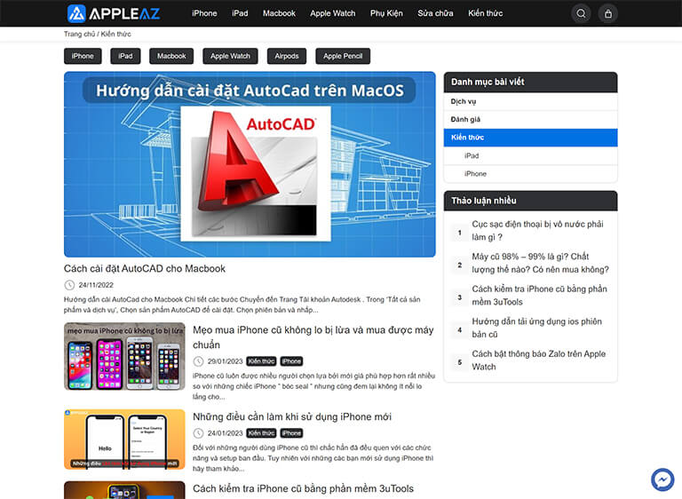
Task: Open Macbook in top navigation
Action: (279, 13)
